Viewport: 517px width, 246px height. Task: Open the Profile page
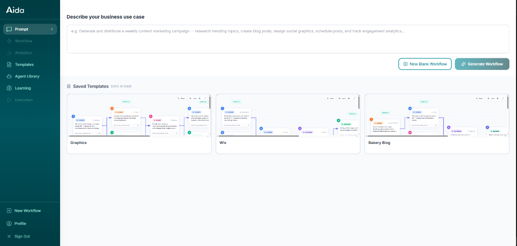[30, 224]
